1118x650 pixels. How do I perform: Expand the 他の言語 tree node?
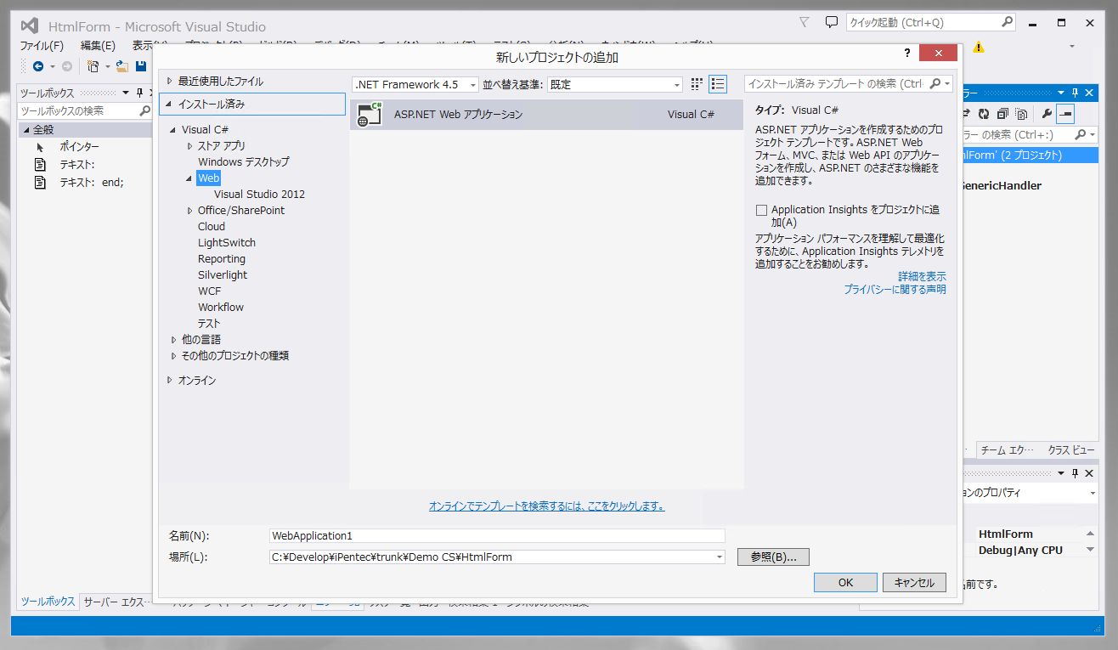[173, 340]
